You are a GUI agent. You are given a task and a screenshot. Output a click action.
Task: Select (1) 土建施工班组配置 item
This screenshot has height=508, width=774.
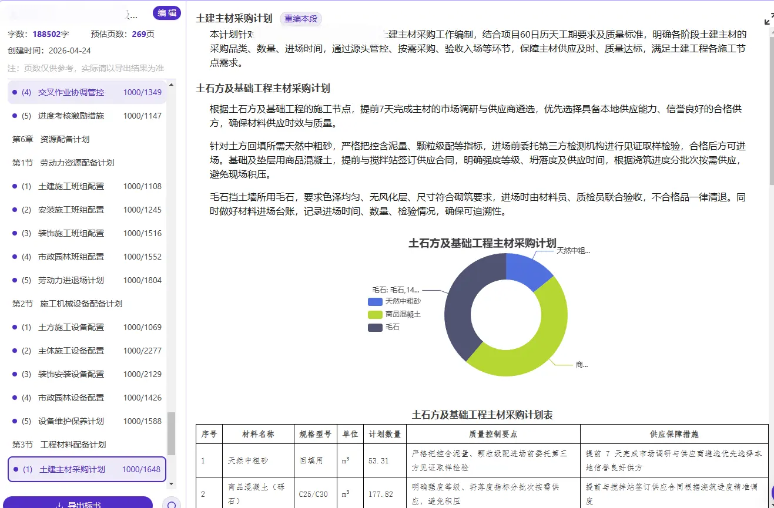pyautogui.click(x=87, y=186)
